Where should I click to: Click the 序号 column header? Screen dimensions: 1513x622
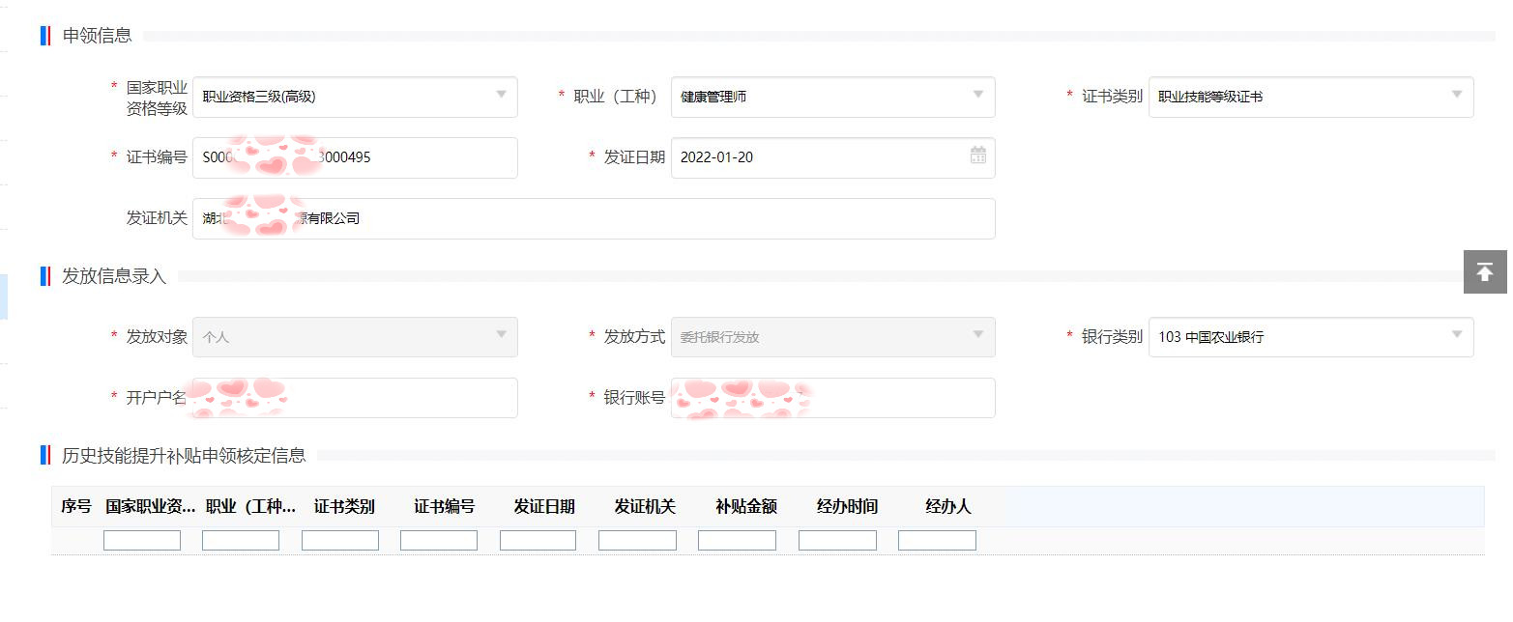tap(75, 507)
